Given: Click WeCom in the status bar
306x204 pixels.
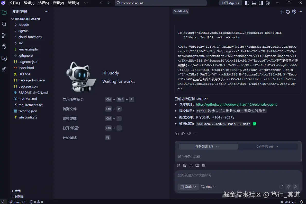Looking at the screenshot, I should 288,202.
